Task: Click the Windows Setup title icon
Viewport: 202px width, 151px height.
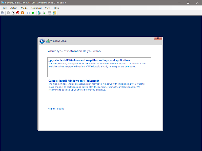Action: (x=48, y=41)
